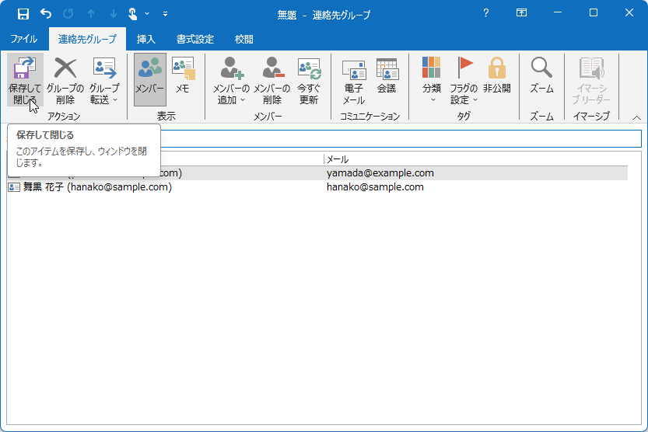Open the help question mark button
Screen dimensions: 648x432
pyautogui.click(x=486, y=12)
